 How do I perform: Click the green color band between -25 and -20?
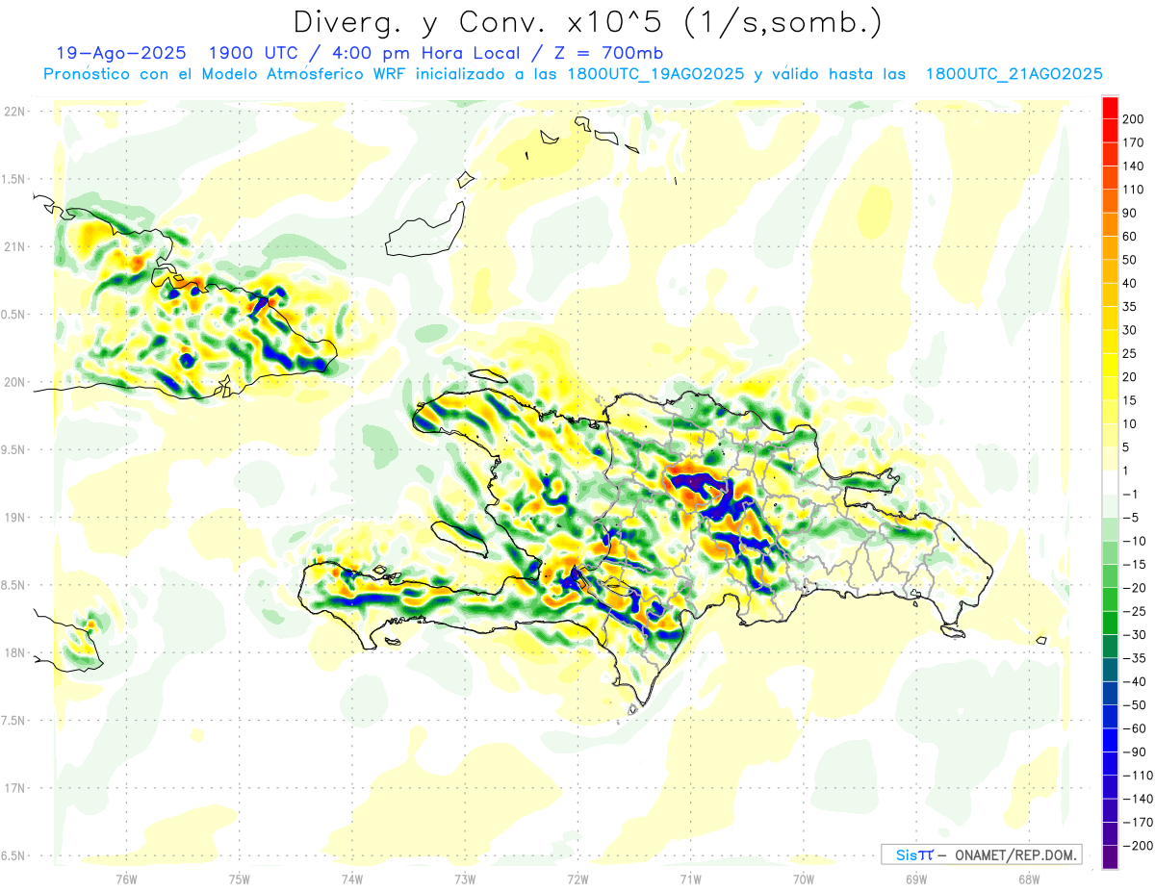coord(1110,600)
